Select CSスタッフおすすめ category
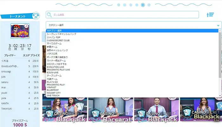 coord(57,64)
